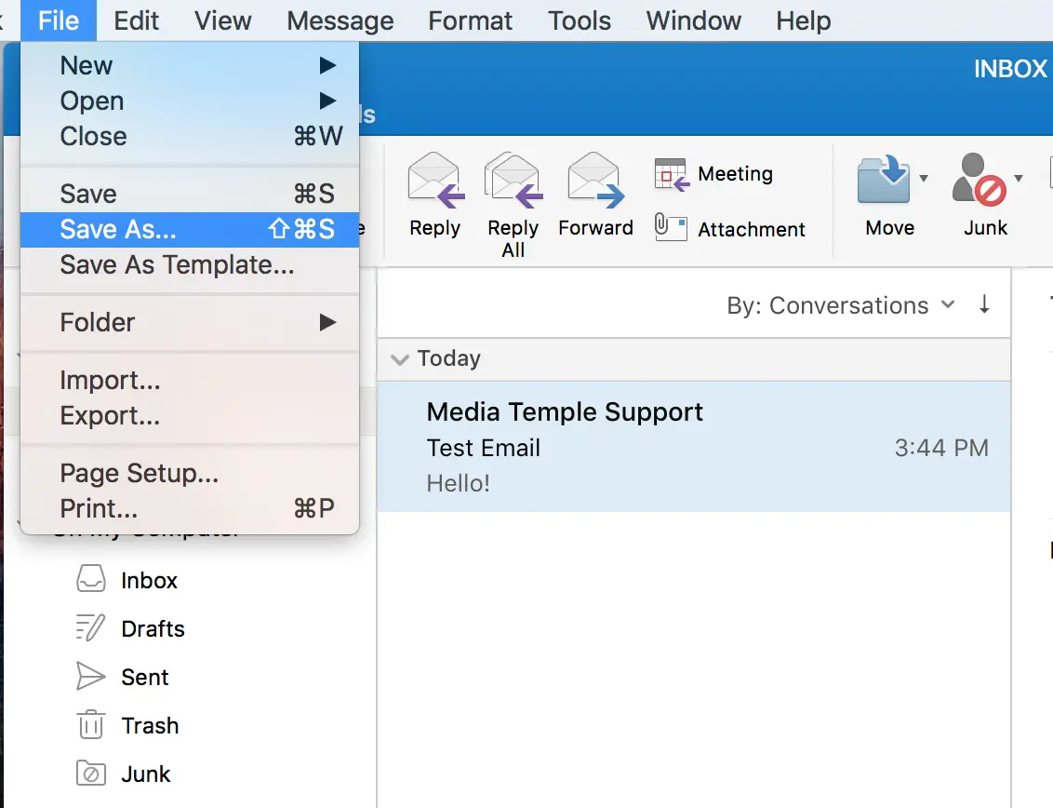Screen dimensions: 1053x808
Task: Click the Attachment paperclip icon
Action: point(671,228)
